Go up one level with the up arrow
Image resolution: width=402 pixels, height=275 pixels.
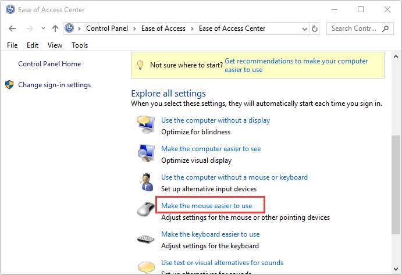click(x=55, y=28)
